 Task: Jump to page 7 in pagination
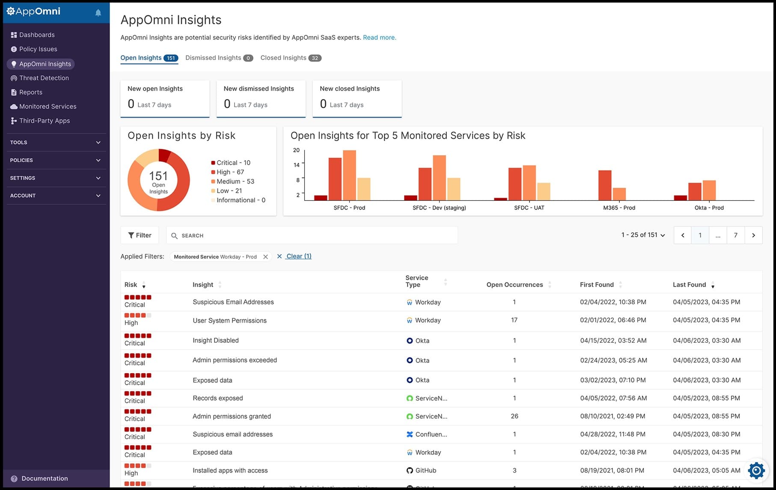pyautogui.click(x=736, y=235)
